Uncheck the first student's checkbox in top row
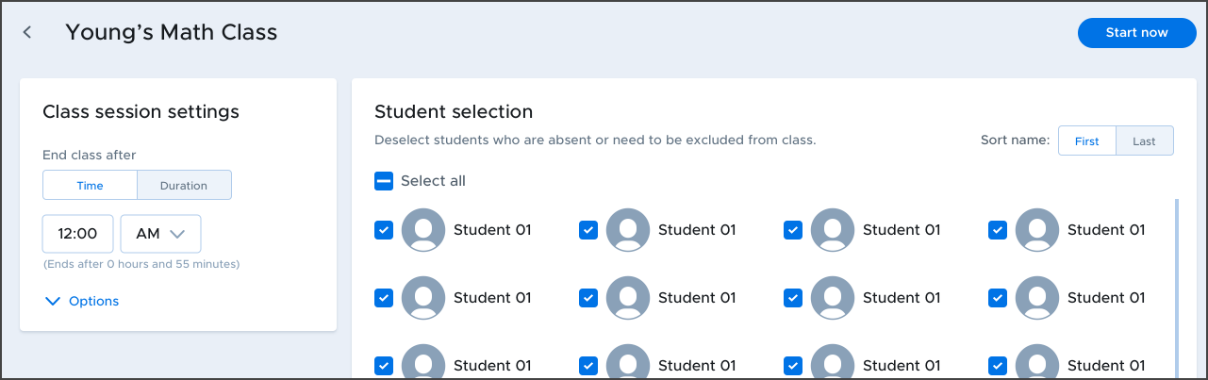The height and width of the screenshot is (380, 1208). coord(384,230)
